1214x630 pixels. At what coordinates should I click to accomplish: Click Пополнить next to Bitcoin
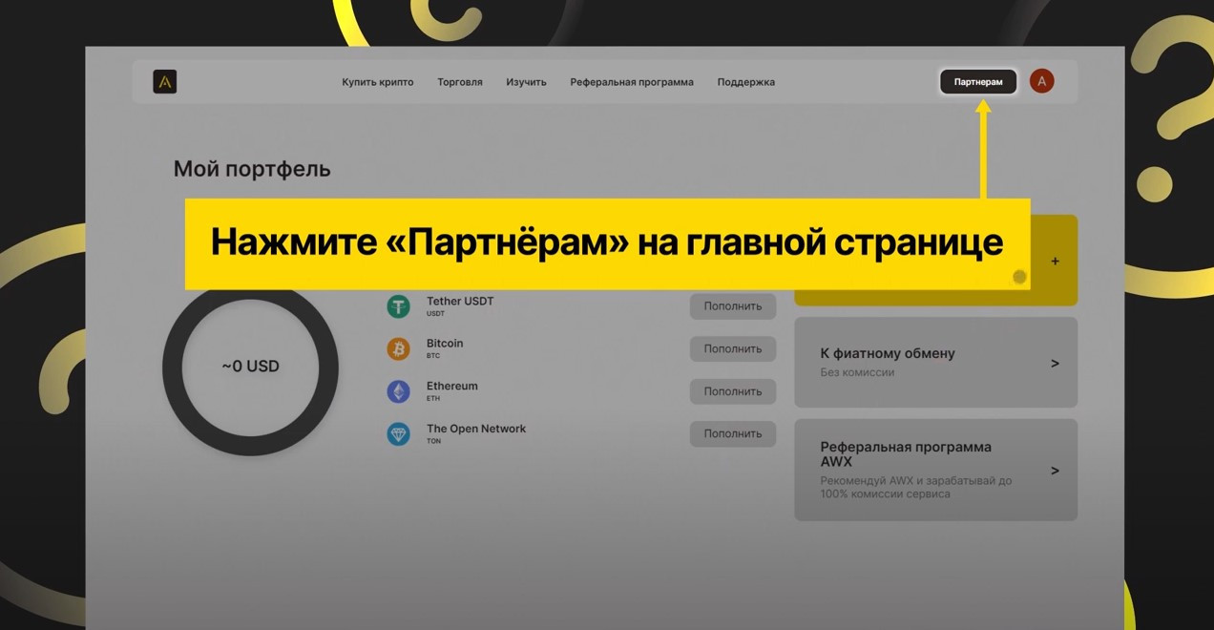pos(733,348)
